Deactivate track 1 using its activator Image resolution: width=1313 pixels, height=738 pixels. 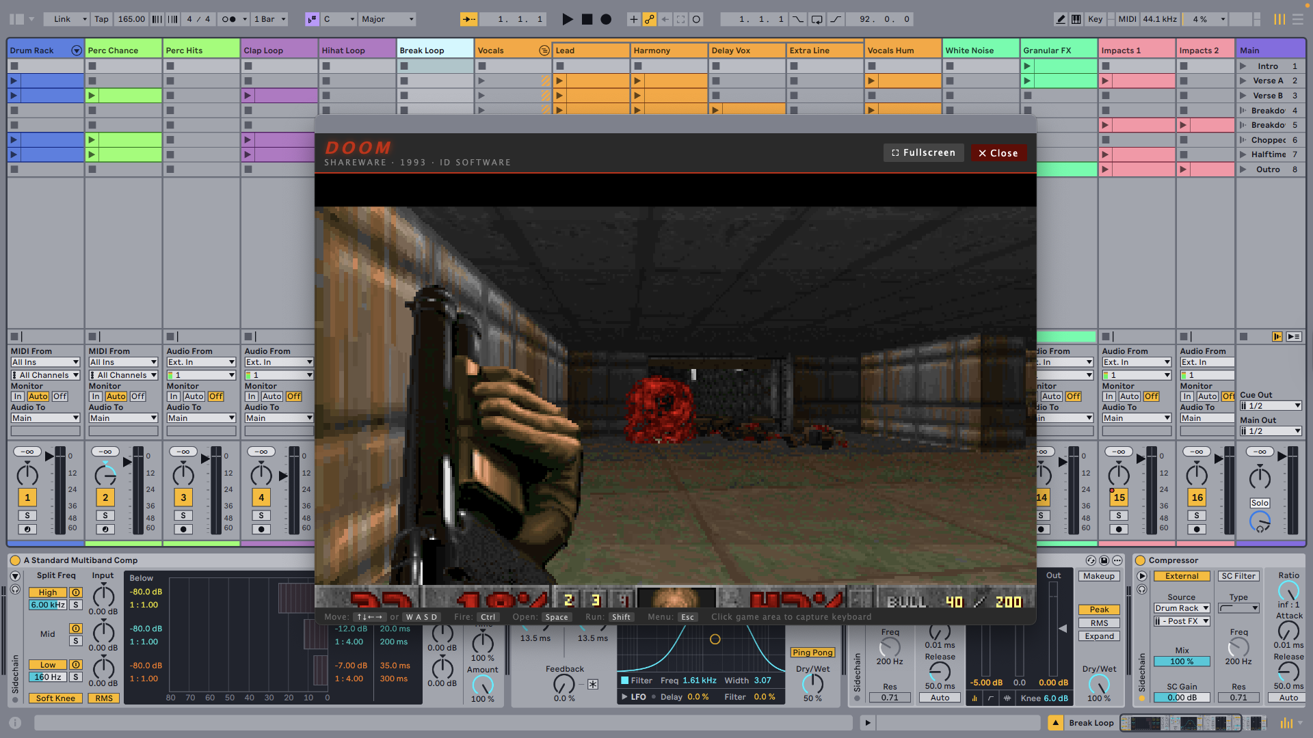pyautogui.click(x=27, y=497)
